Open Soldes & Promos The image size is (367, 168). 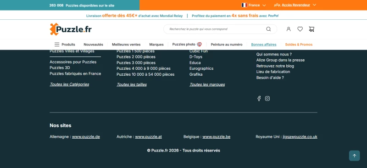pos(299,45)
